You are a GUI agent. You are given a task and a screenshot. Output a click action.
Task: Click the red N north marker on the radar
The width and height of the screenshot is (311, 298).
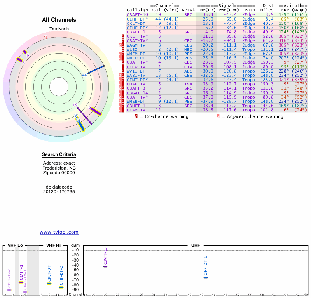45,38
